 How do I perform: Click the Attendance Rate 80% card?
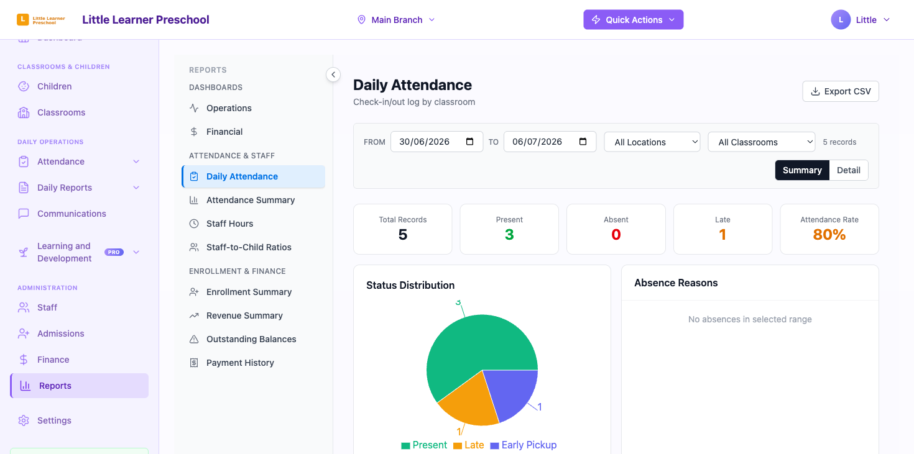pos(829,229)
